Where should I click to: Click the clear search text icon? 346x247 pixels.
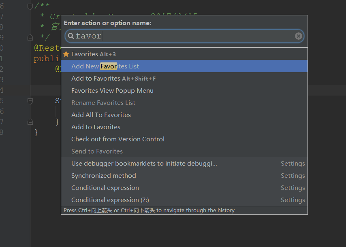pos(298,36)
